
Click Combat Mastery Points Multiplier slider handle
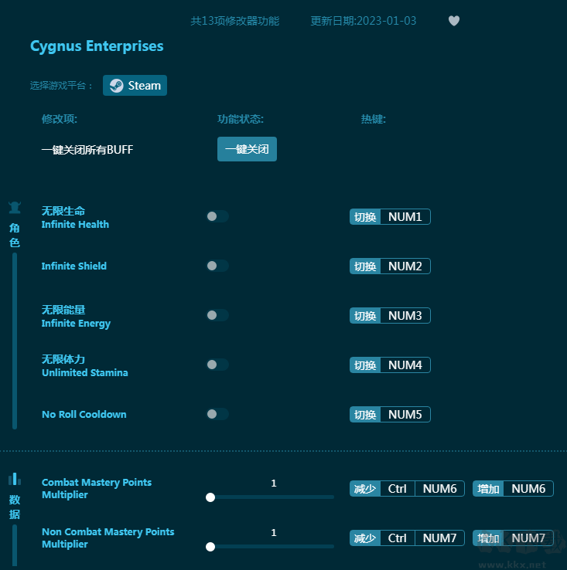click(x=210, y=497)
